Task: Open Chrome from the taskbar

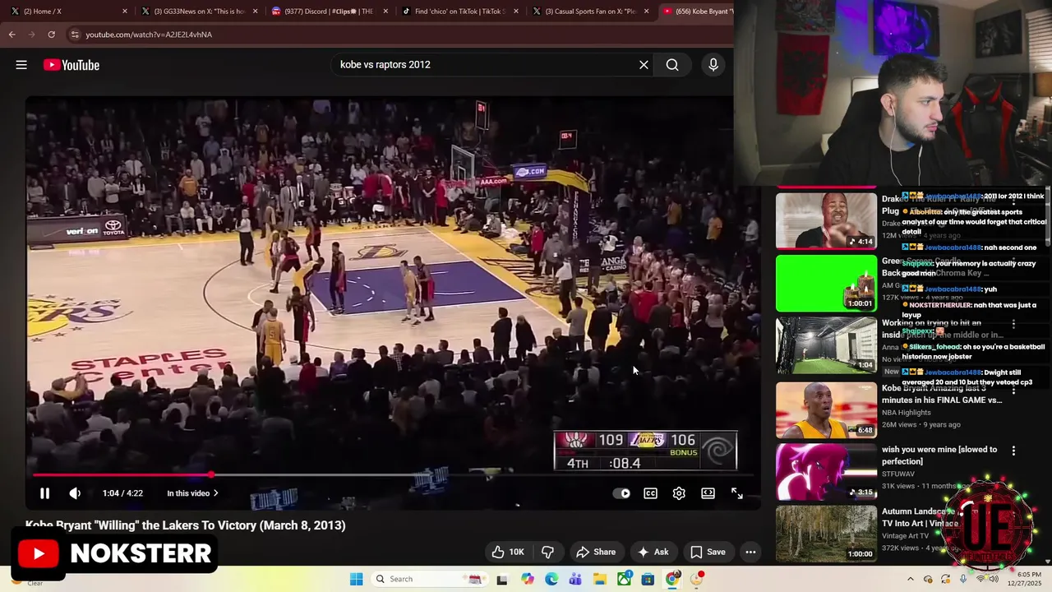Action: point(672,579)
